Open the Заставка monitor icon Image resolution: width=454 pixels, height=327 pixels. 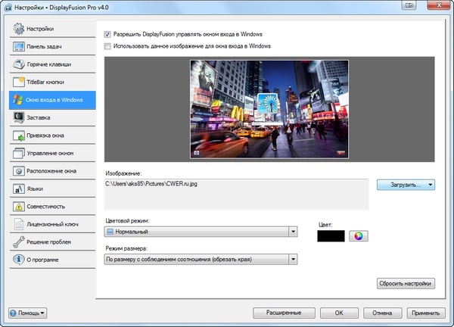[x=18, y=117]
